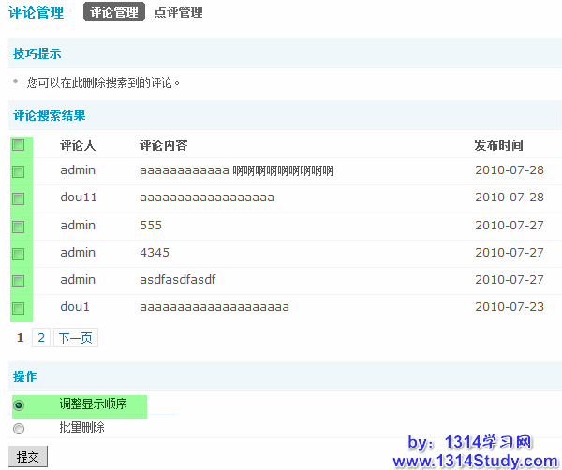The image size is (562, 470).
Task: Click the 技巧提示 section header
Action: [37, 54]
